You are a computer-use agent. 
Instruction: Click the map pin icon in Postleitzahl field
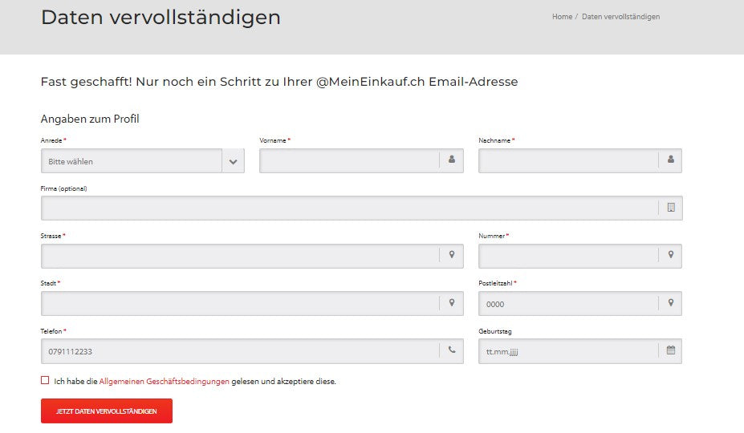coord(670,303)
